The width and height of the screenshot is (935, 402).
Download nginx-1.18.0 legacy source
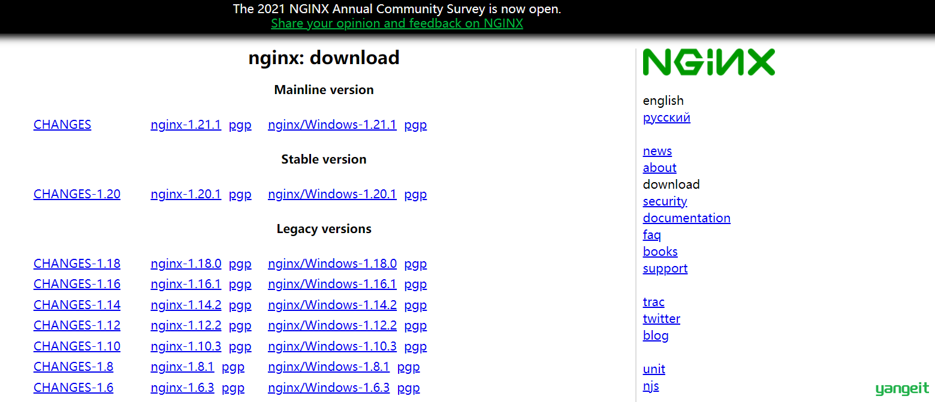coord(186,264)
